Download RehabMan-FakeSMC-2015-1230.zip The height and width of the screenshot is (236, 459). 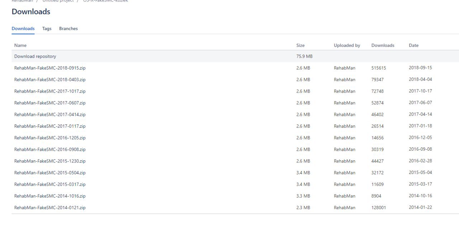tap(50, 161)
